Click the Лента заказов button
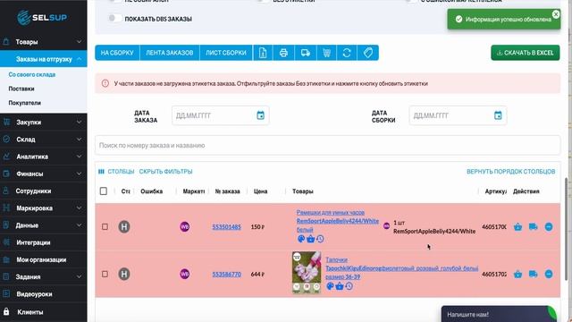This screenshot has width=572, height=322. 170,53
